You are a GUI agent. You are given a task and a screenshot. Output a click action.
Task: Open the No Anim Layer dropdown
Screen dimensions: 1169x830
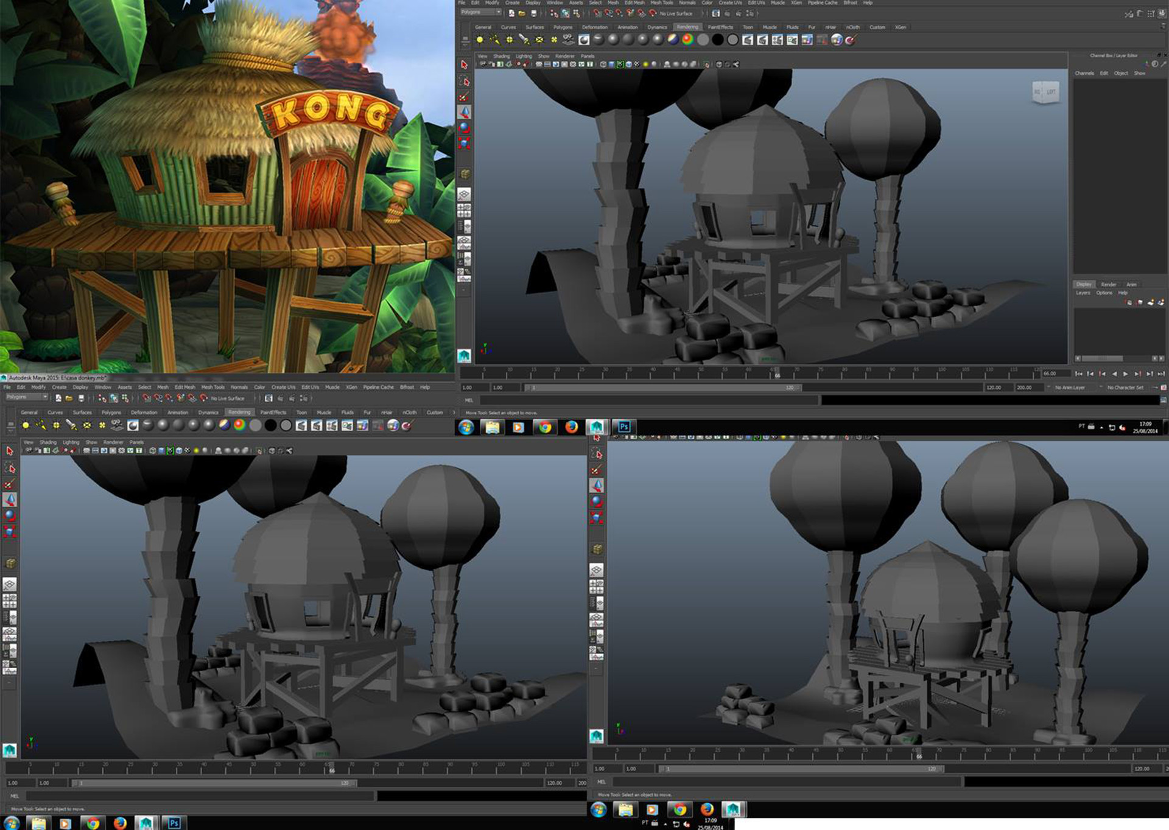click(1070, 388)
